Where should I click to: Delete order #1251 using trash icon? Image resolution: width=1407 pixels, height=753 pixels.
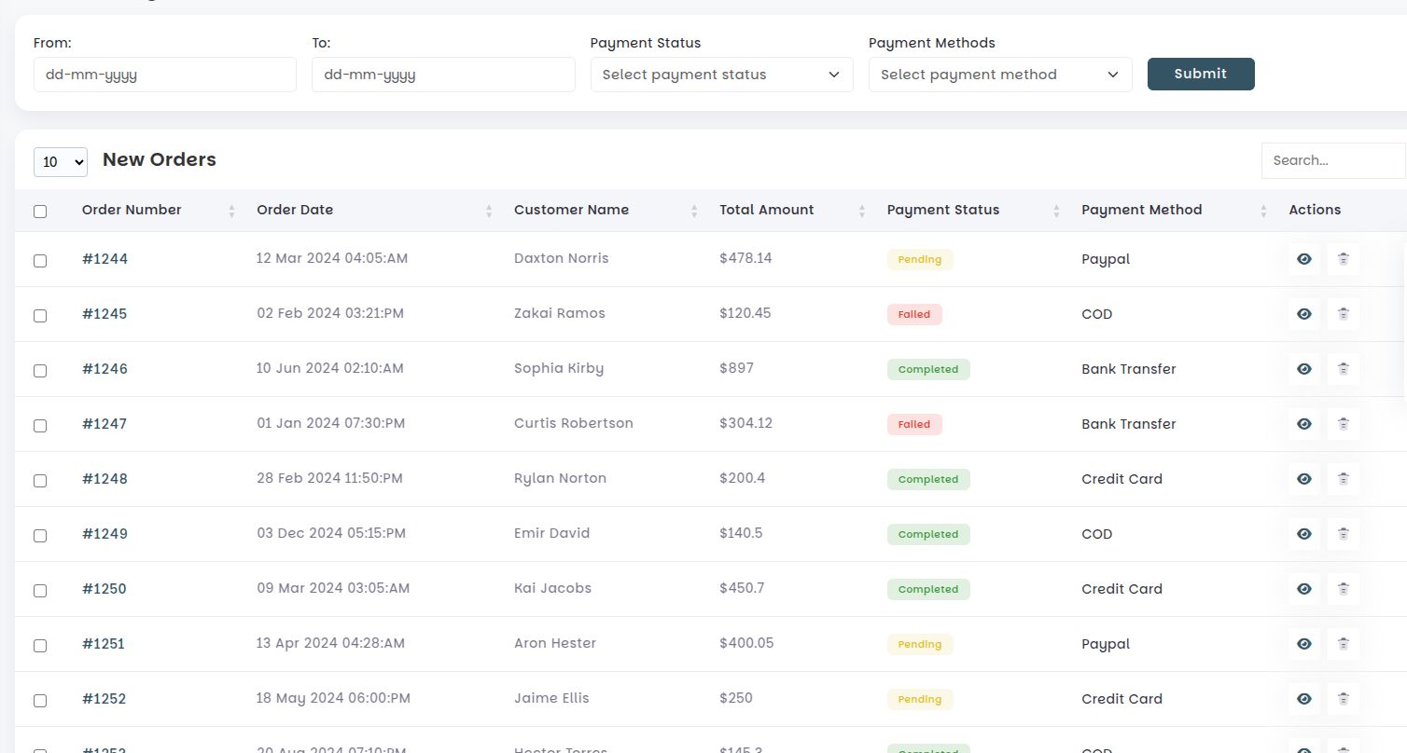(1344, 644)
